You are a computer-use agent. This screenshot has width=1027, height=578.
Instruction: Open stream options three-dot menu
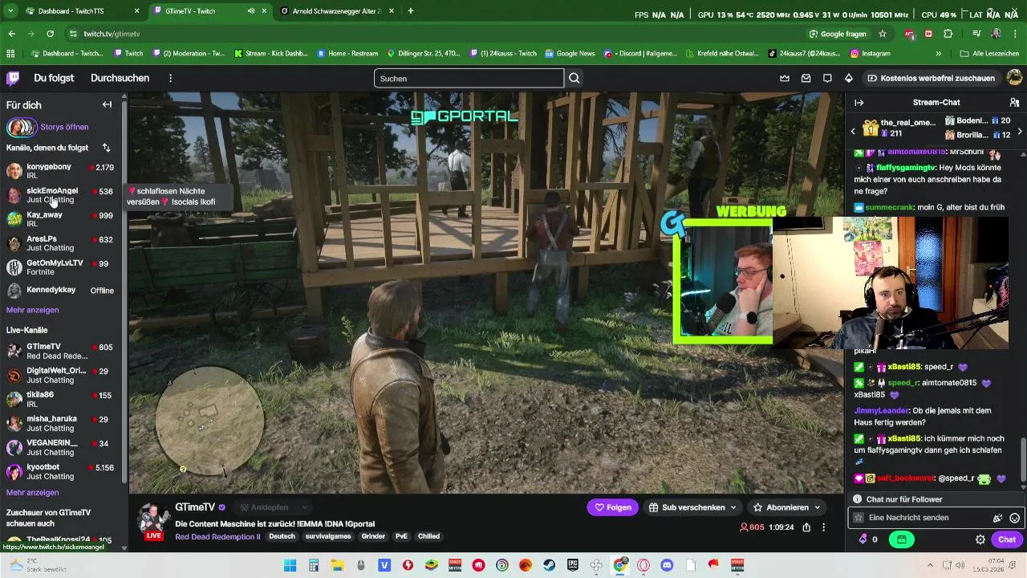[x=823, y=527]
